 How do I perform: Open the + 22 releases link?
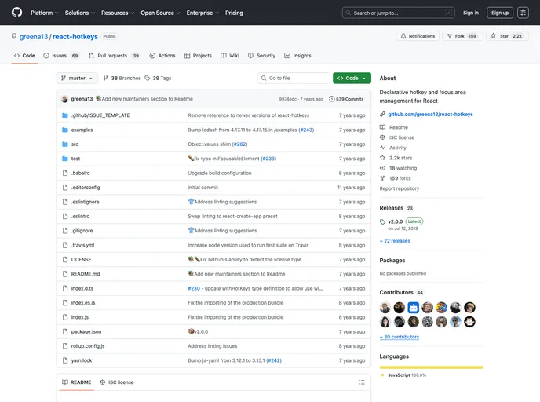tap(395, 241)
